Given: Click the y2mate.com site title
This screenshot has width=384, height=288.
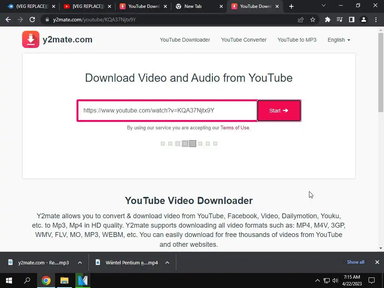Looking at the screenshot, I should click(x=67, y=39).
